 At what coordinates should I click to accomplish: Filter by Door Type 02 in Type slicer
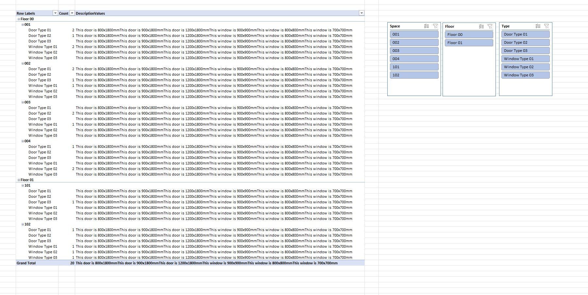pyautogui.click(x=526, y=42)
